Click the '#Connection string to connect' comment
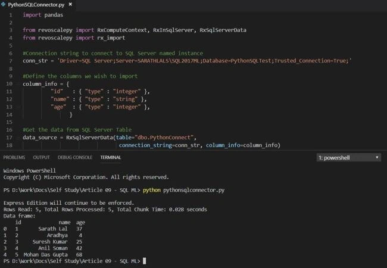 113,54
